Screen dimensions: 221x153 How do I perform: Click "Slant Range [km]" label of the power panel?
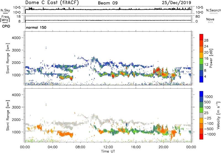point(8,58)
